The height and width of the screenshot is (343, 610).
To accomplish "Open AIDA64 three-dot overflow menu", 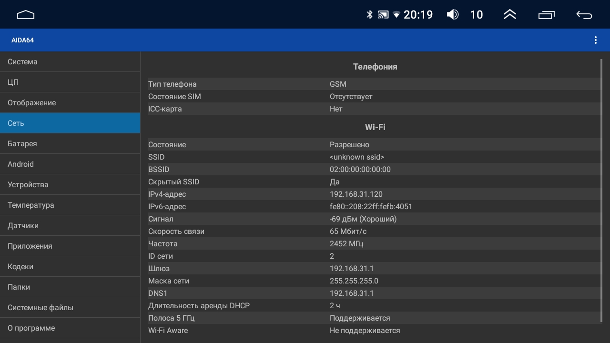I will 596,40.
